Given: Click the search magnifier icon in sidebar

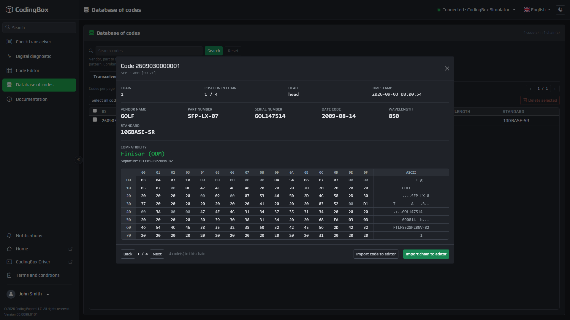Looking at the screenshot, I should point(8,27).
